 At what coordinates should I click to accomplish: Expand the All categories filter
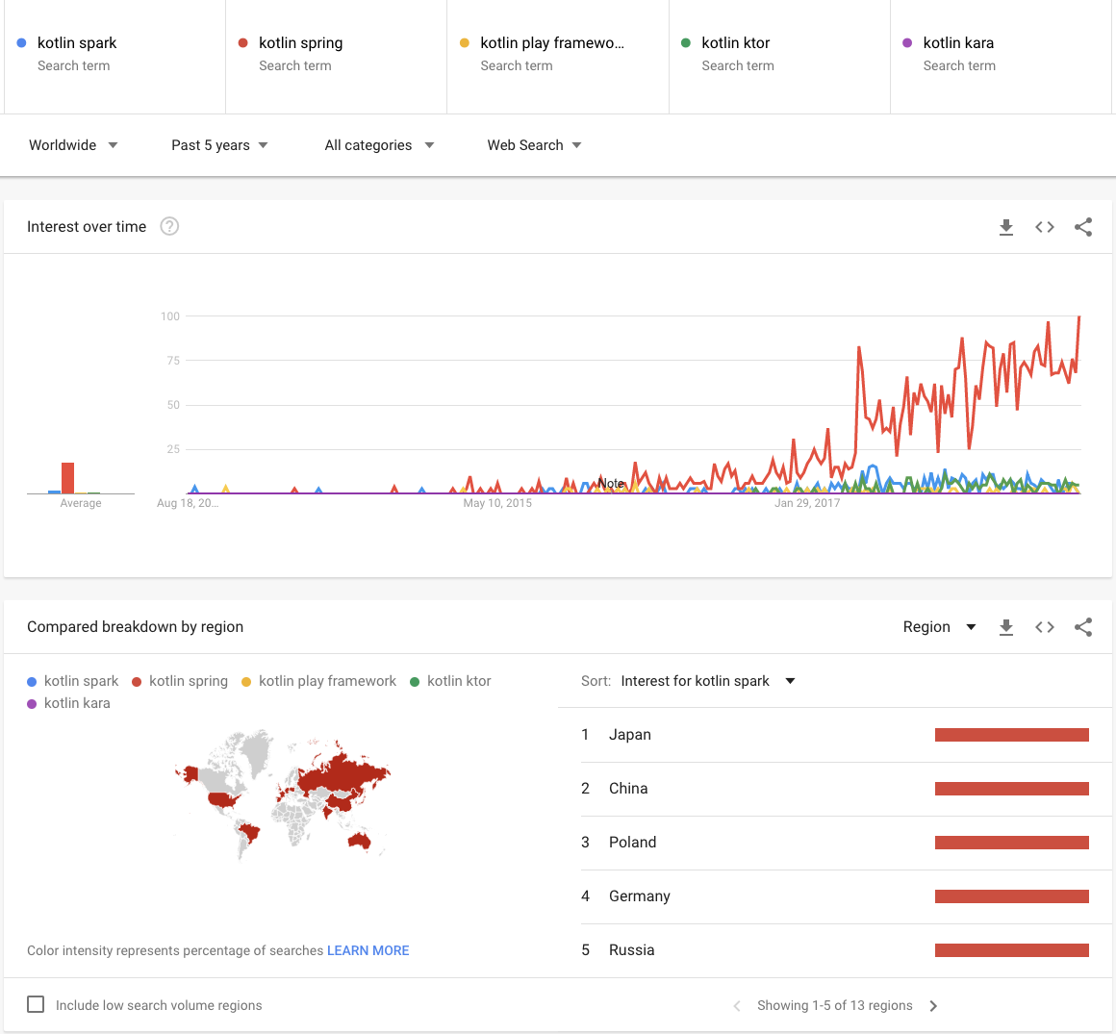coord(379,145)
